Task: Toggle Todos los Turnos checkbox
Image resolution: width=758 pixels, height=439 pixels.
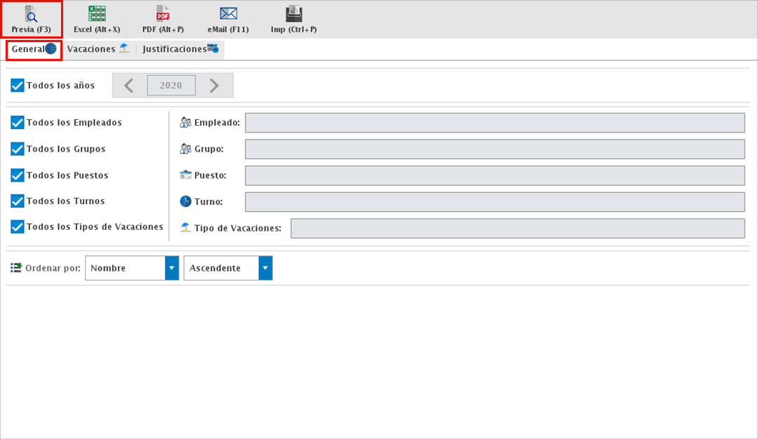Action: pyautogui.click(x=18, y=201)
